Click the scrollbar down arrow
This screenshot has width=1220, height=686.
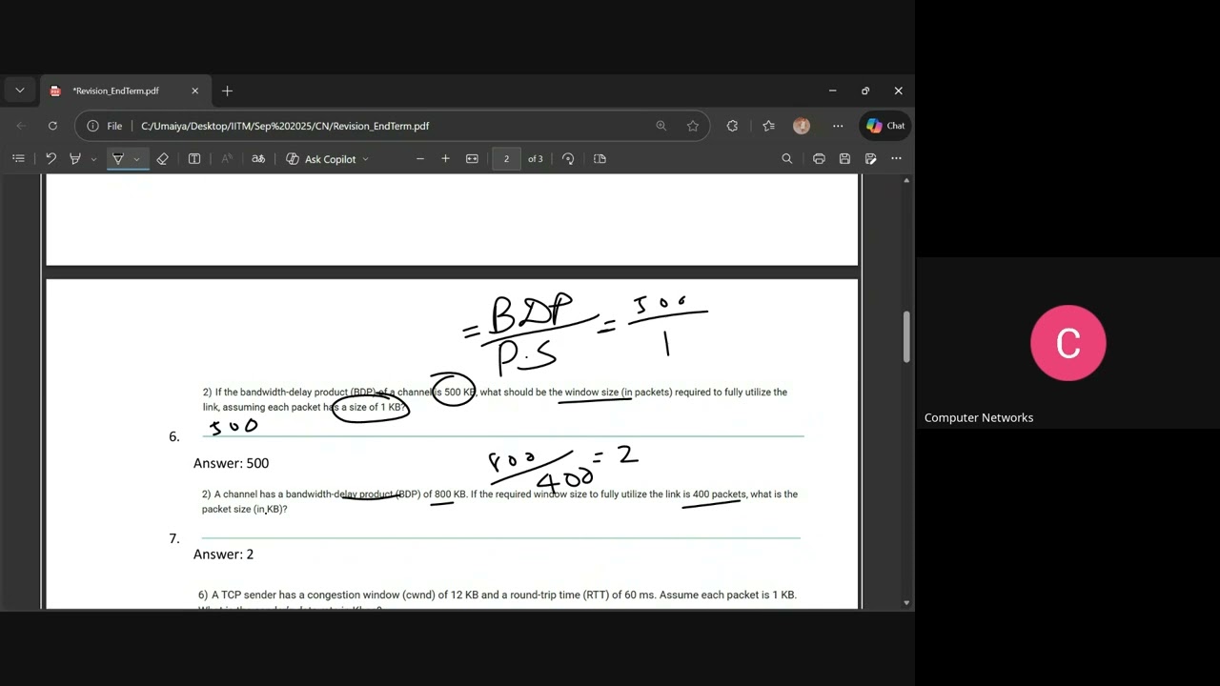click(906, 603)
